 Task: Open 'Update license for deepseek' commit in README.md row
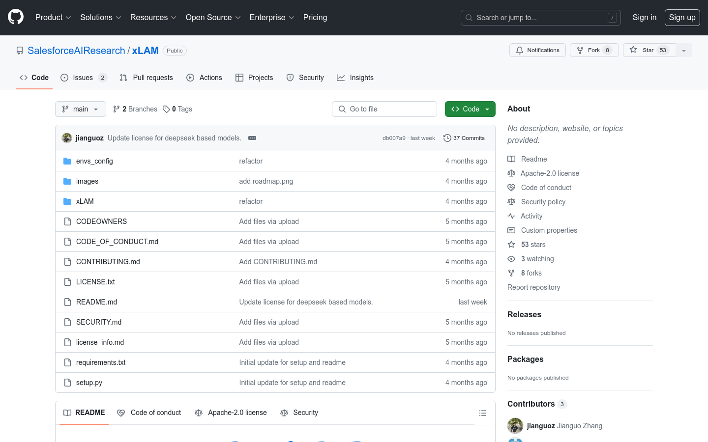306,302
